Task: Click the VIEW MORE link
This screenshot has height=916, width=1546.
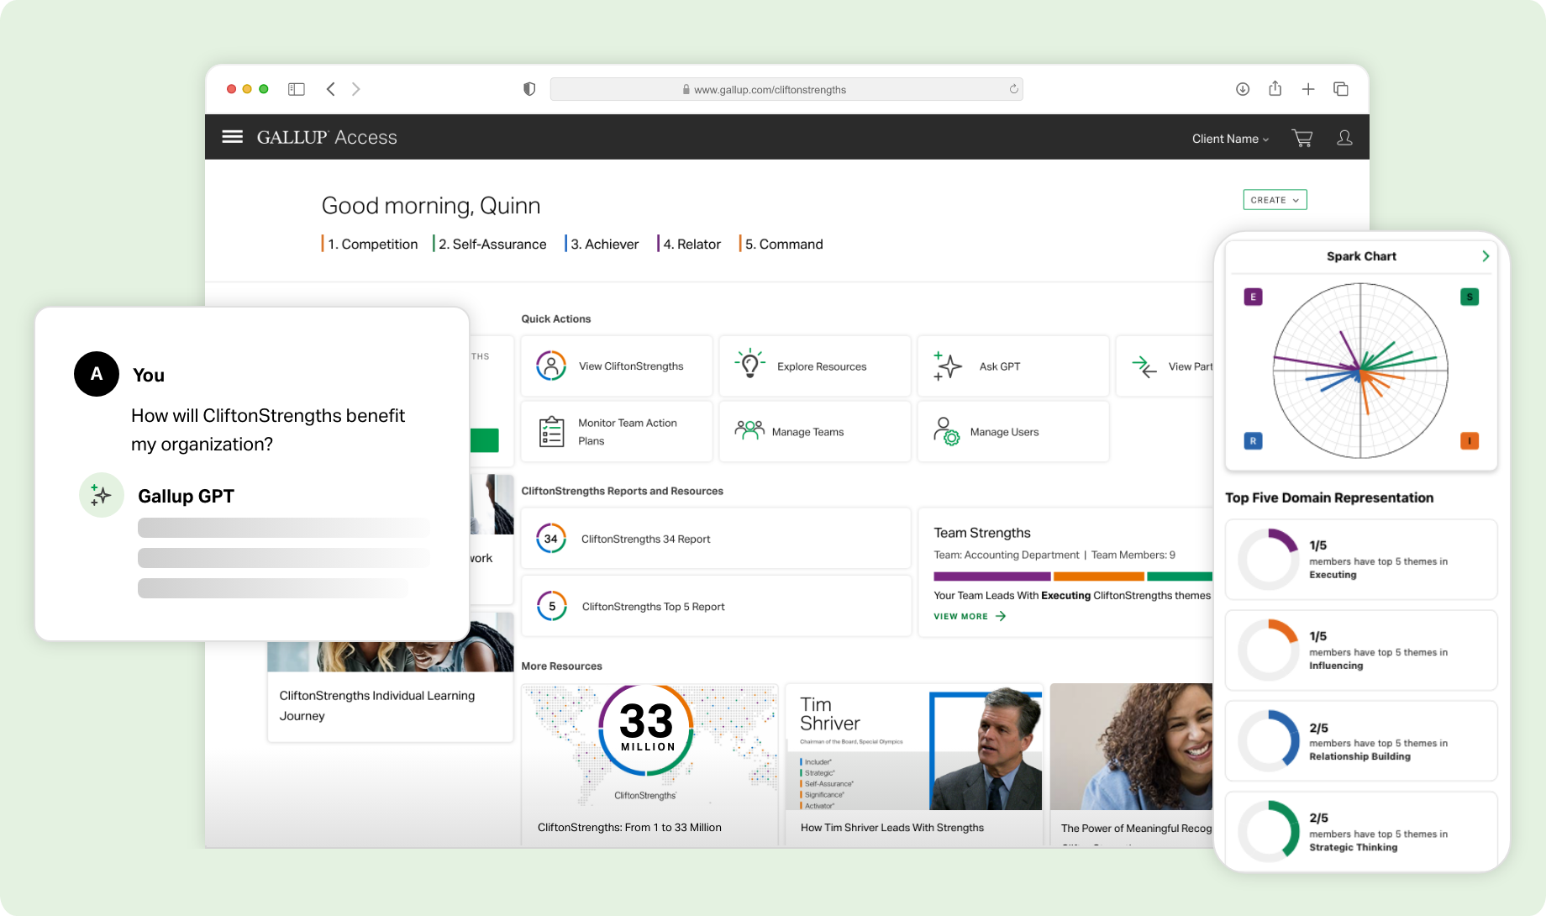Action: [970, 616]
